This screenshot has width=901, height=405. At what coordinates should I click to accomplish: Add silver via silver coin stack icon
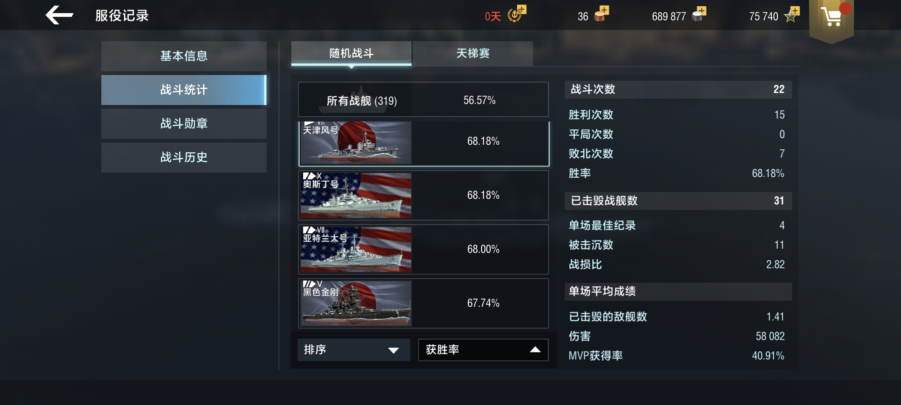[x=699, y=14]
